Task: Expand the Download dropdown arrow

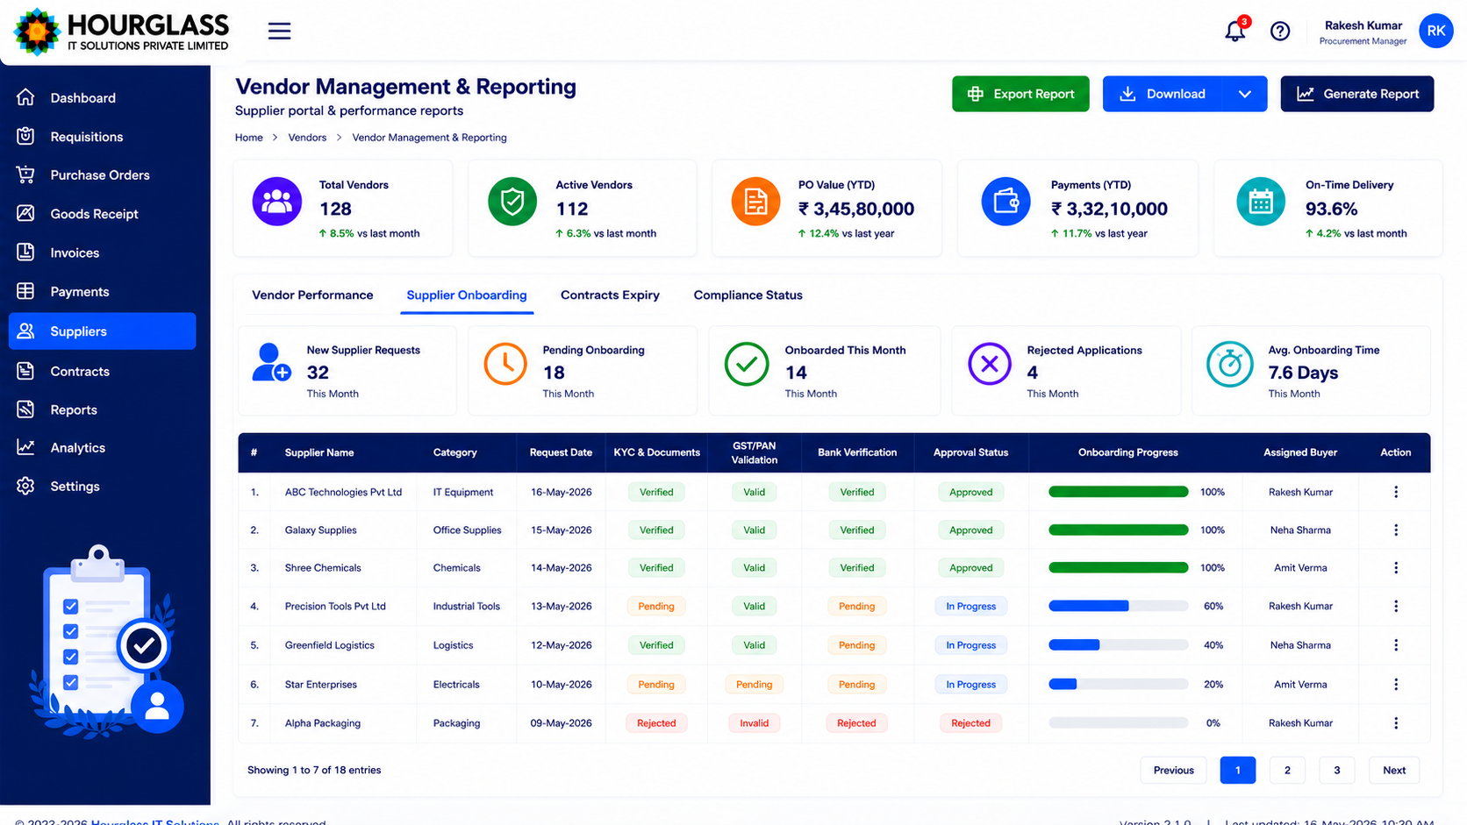Action: coord(1245,94)
